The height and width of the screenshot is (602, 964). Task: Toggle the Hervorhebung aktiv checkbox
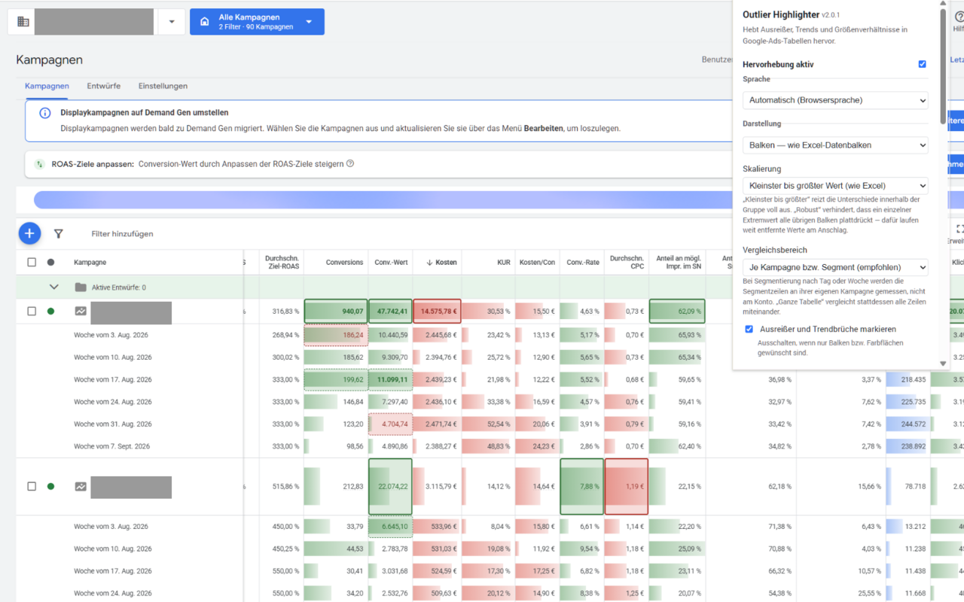pyautogui.click(x=922, y=65)
